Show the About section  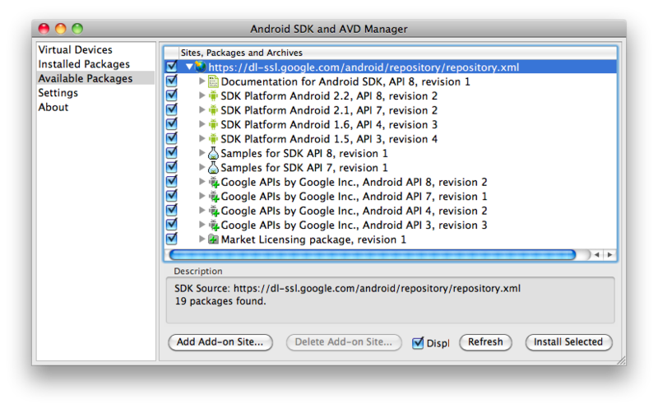(53, 107)
